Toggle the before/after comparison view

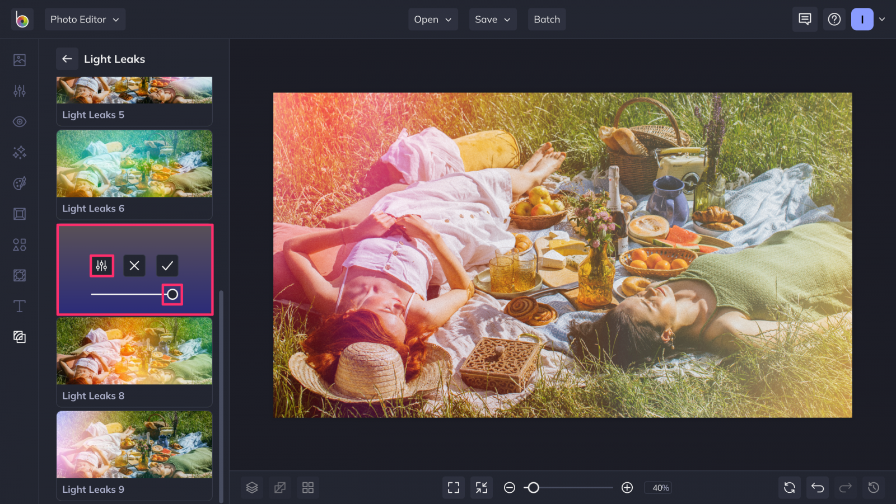(280, 487)
